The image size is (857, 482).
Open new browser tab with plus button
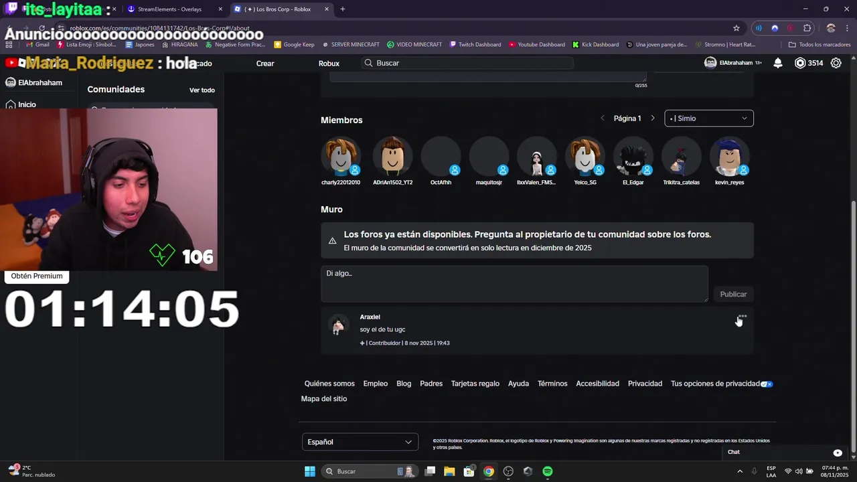tap(343, 9)
